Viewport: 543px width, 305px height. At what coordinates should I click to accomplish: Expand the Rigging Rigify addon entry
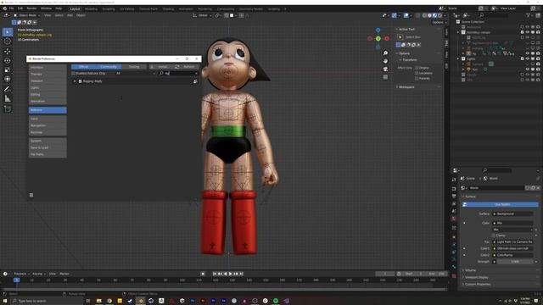point(75,81)
